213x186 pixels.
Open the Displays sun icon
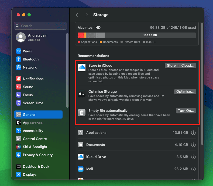pyautogui.click(x=19, y=174)
